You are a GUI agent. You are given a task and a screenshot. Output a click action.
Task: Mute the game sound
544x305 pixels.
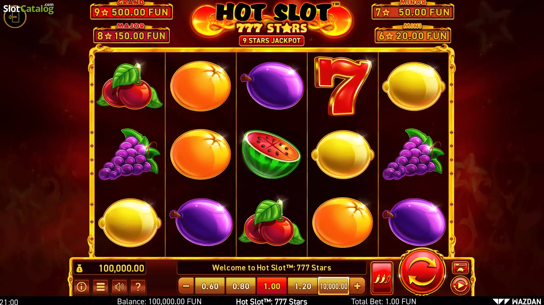click(119, 287)
